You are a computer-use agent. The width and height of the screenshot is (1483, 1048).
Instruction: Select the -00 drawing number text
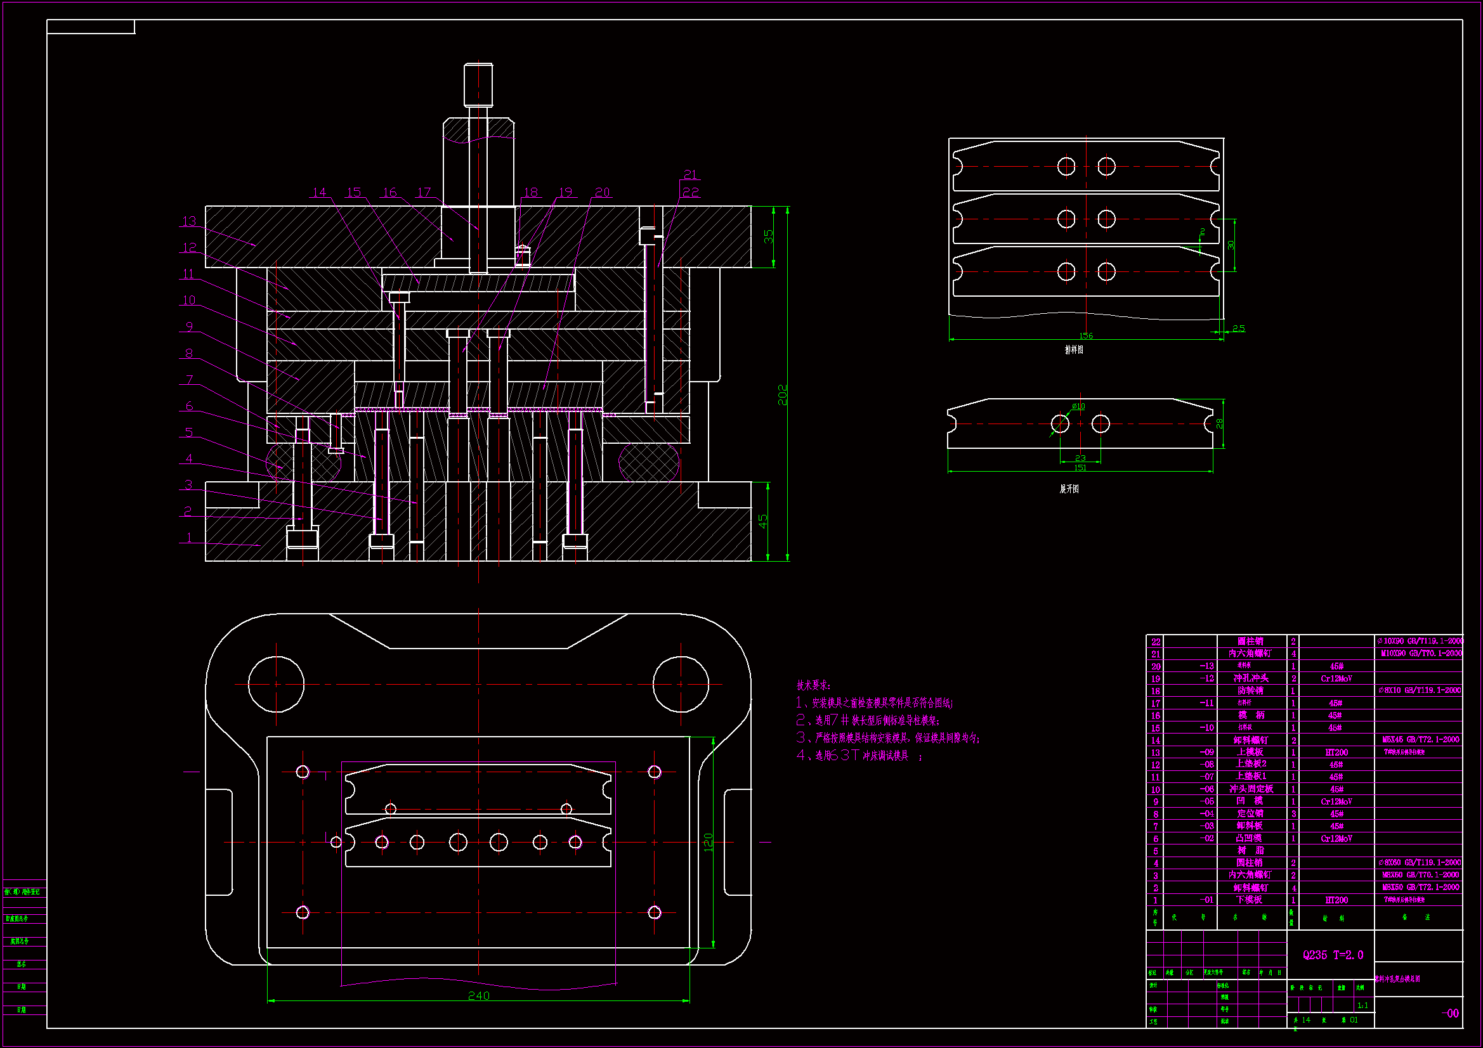click(1449, 1013)
